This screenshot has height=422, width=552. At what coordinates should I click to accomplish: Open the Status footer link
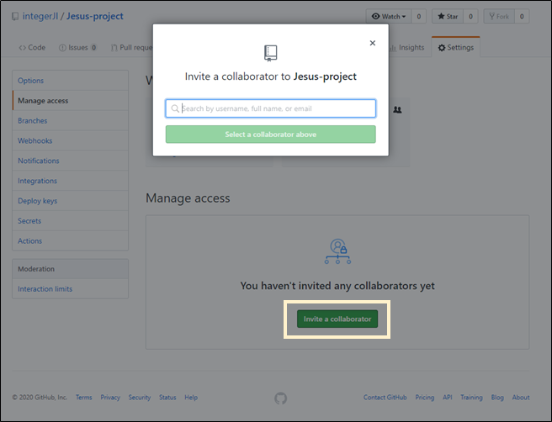pos(167,398)
